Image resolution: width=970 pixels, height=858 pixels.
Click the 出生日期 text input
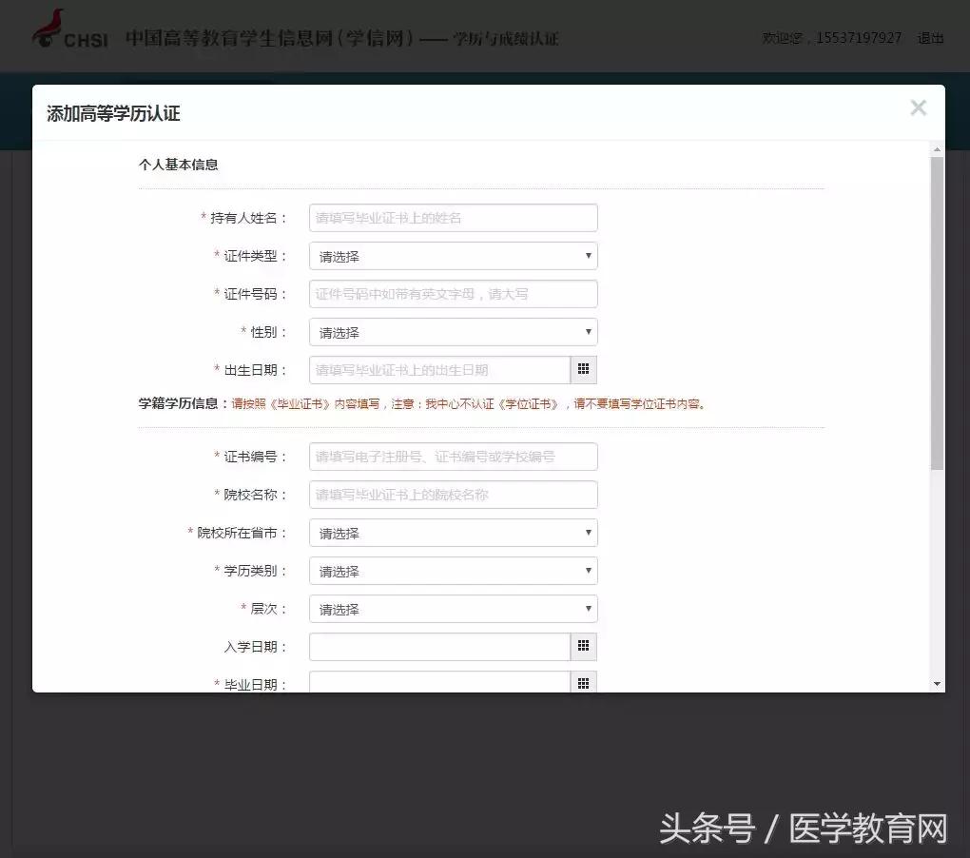point(437,369)
